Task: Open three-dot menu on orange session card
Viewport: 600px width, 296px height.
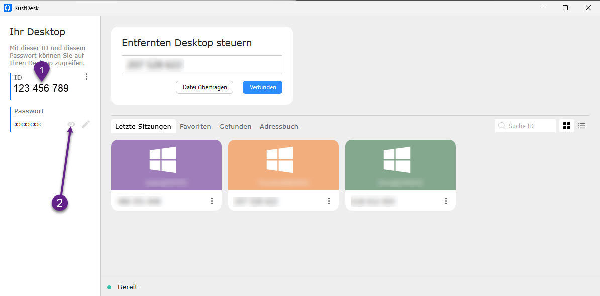Action: (x=329, y=201)
